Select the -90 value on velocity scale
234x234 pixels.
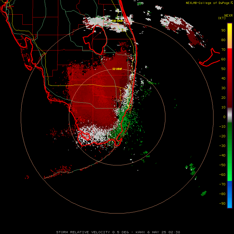point(222,204)
